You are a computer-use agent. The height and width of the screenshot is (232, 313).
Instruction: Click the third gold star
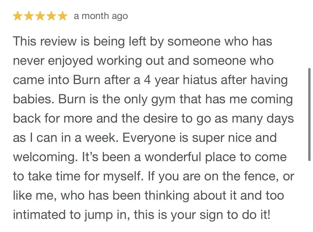coord(40,16)
